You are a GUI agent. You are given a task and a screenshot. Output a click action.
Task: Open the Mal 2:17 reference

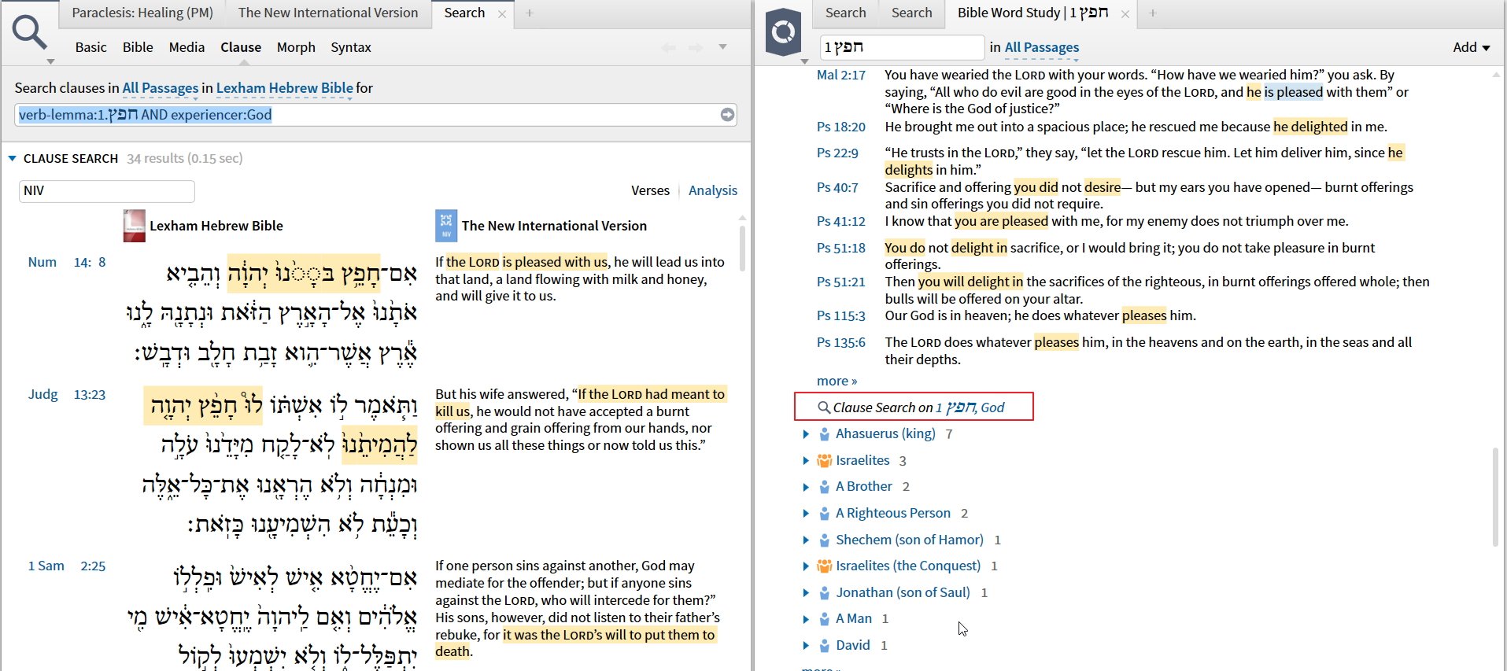point(841,75)
